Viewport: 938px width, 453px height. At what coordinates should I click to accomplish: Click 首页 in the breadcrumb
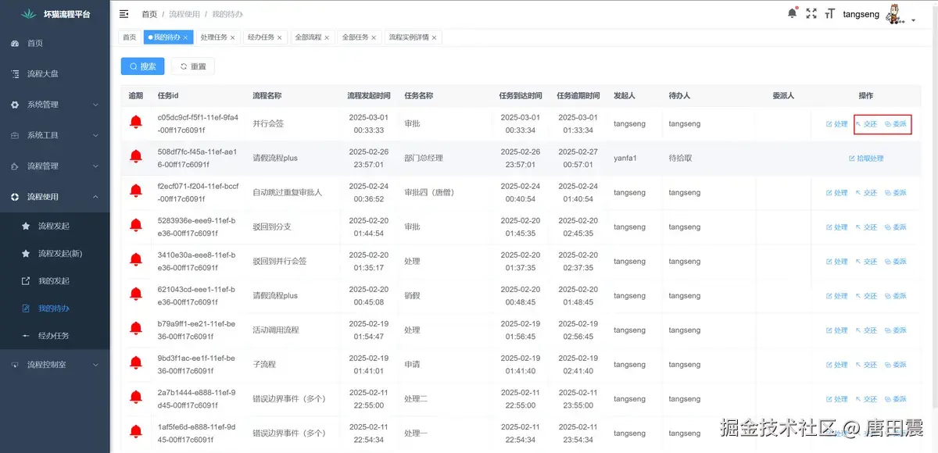click(x=149, y=14)
